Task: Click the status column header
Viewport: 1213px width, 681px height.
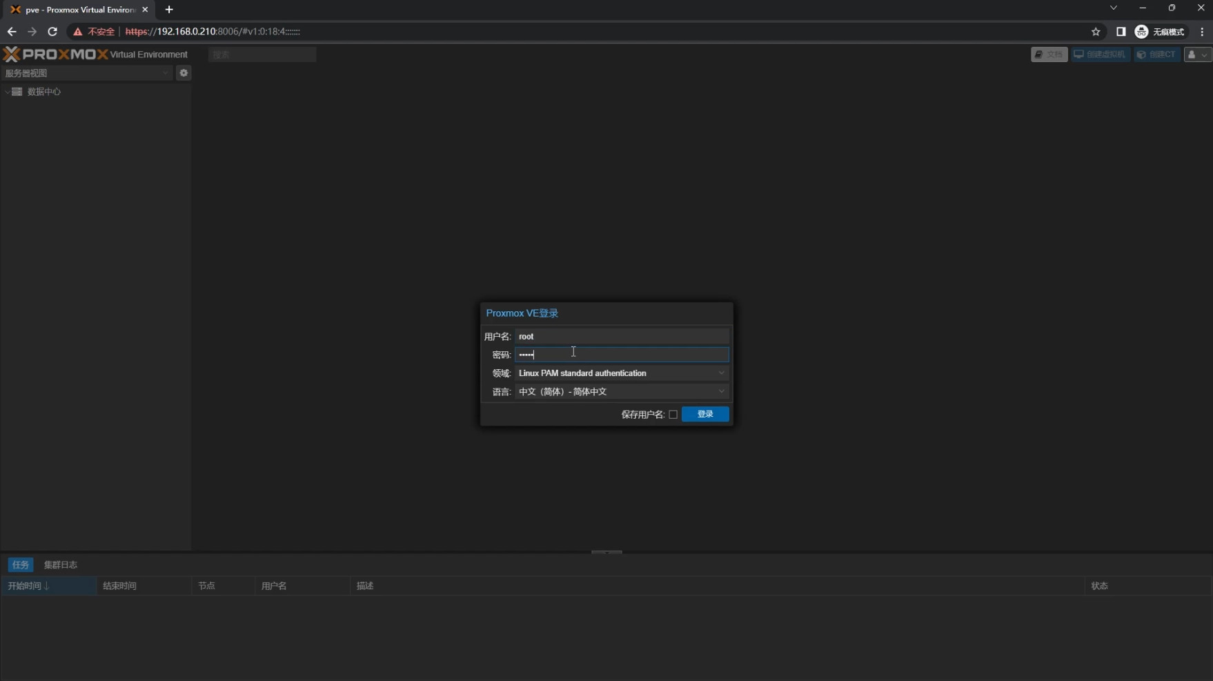Action: tap(1148, 586)
